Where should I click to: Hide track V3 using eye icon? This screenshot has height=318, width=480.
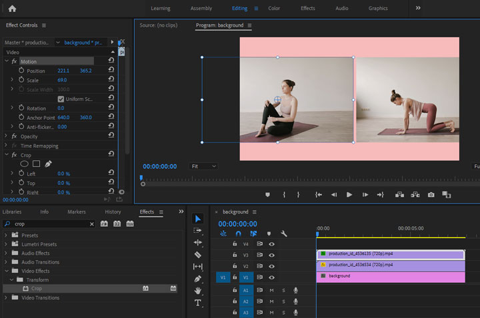272,255
